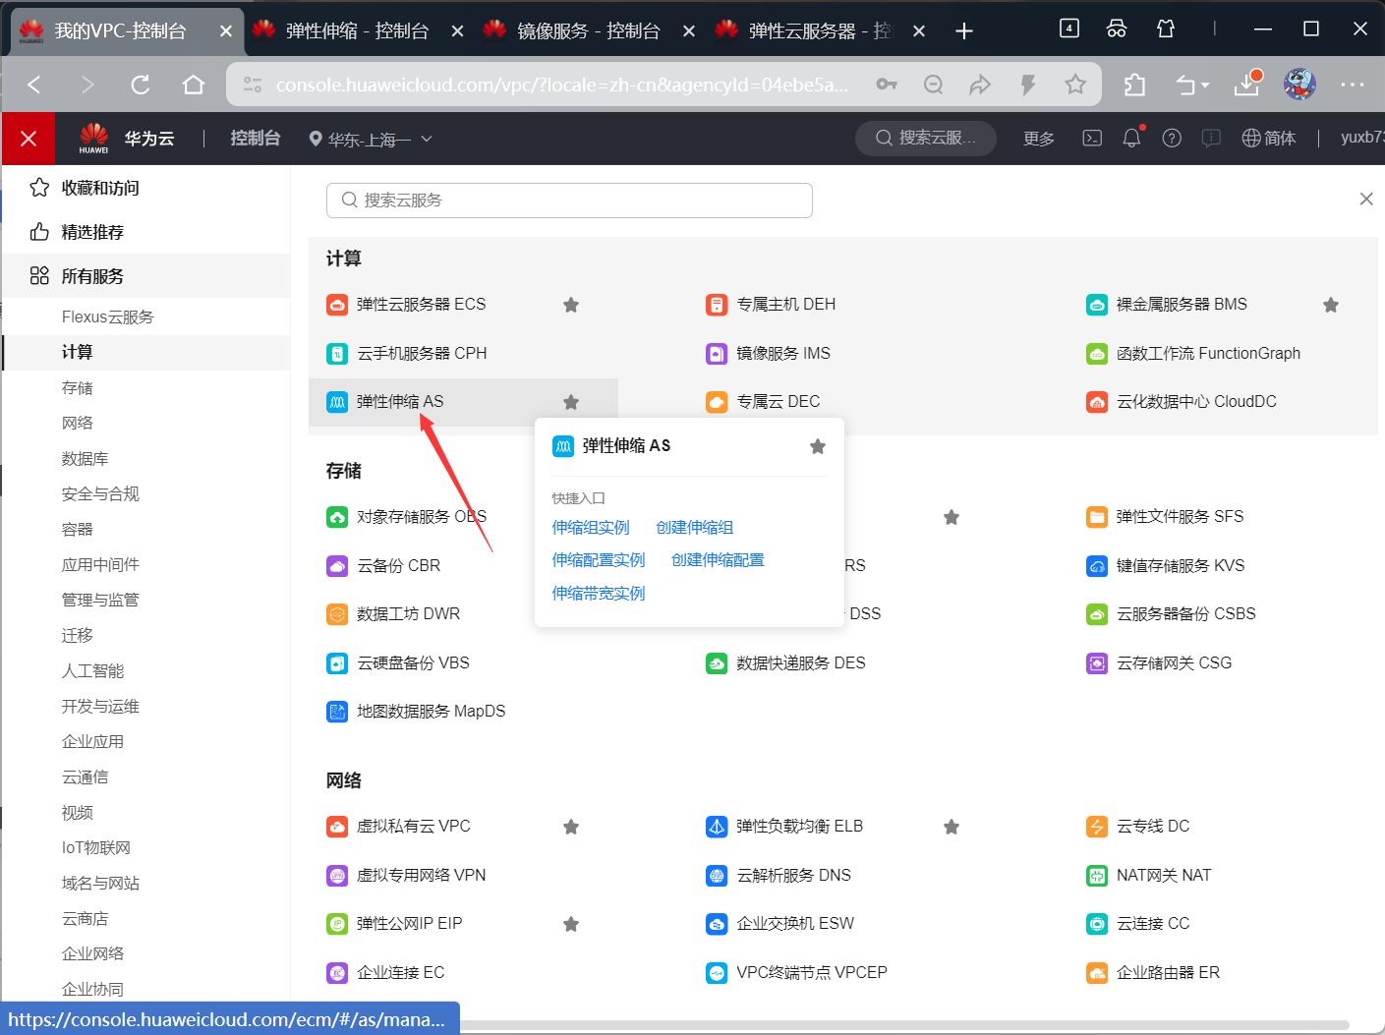Open 专属主机 DEH service icon
Image resolution: width=1385 pixels, height=1035 pixels.
[717, 305]
